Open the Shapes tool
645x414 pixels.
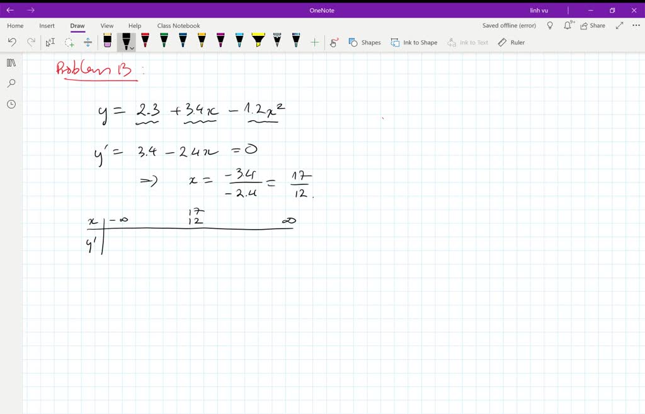367,42
